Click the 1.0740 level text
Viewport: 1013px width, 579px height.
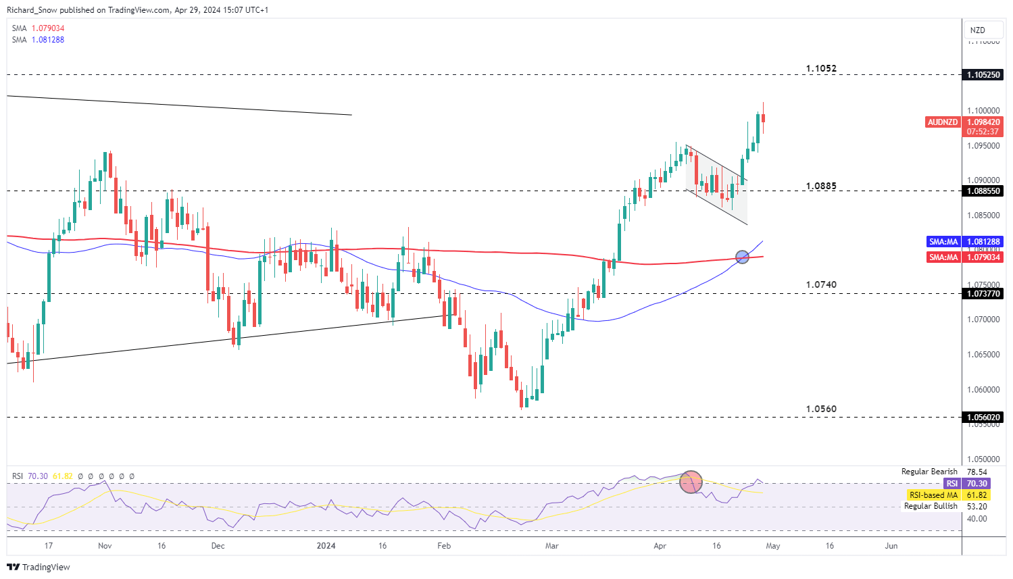pos(821,284)
